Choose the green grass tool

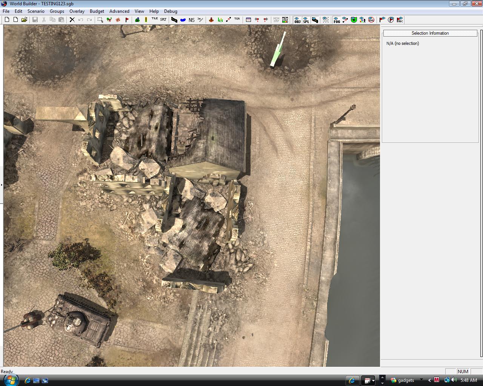220,20
